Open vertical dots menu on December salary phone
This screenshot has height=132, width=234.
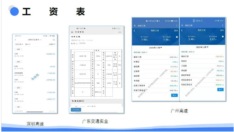pos(223,25)
